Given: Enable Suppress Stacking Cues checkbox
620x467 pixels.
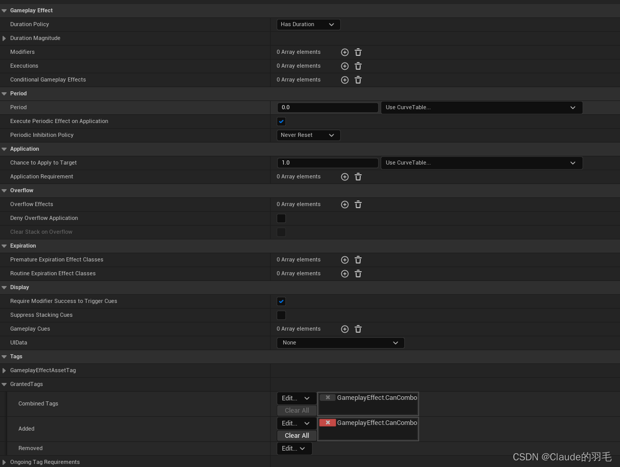Looking at the screenshot, I should coord(281,315).
